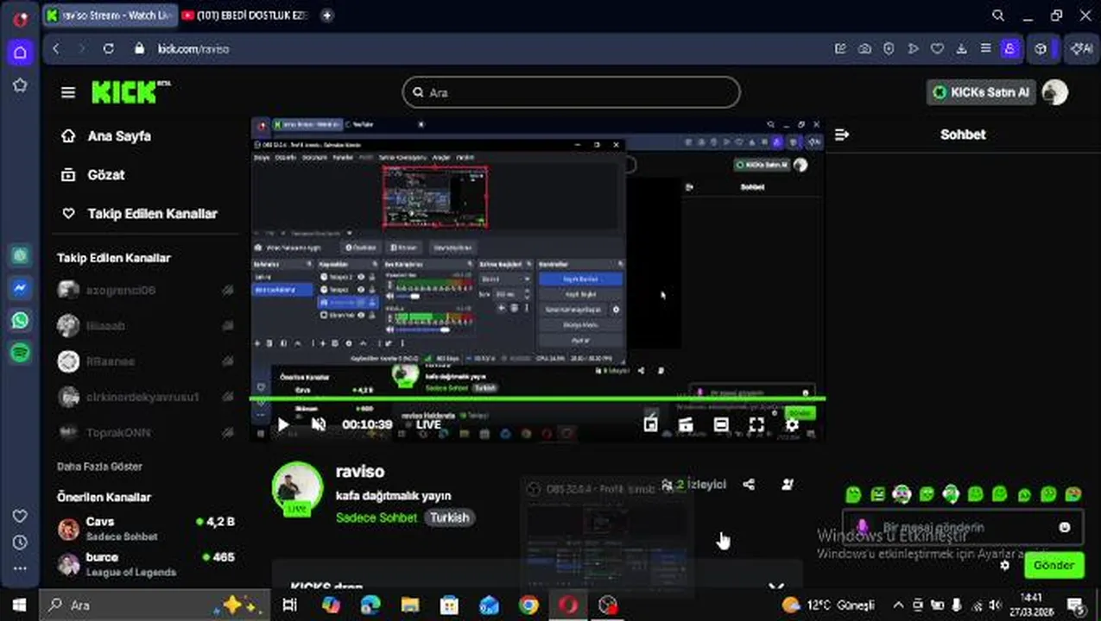1101x621 pixels.
Task: Open Takip Edilen Kanallar page
Action: point(140,214)
